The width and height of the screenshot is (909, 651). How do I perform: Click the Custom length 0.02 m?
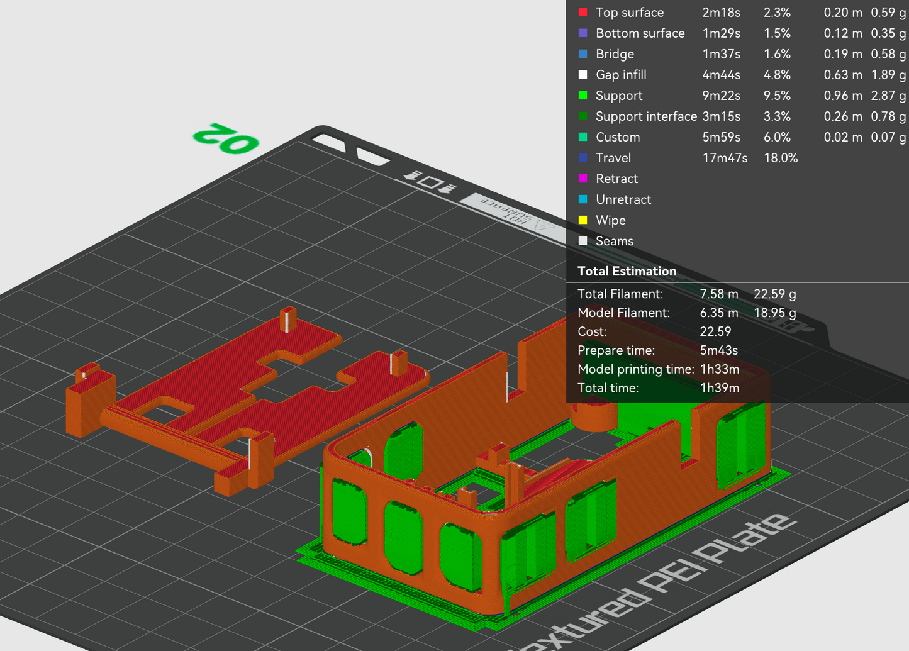pos(843,137)
